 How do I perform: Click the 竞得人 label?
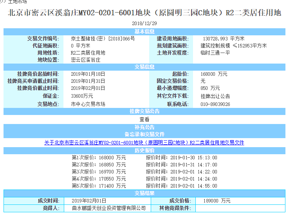51,208
